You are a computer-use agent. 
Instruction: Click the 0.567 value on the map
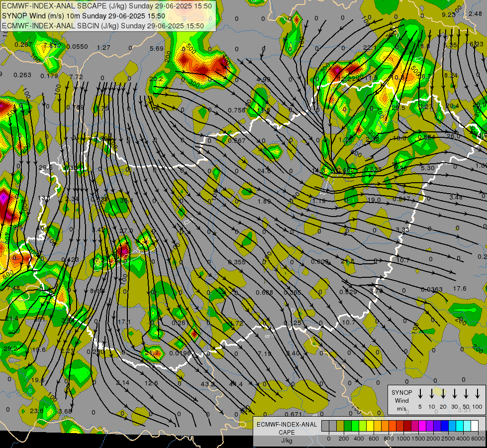(x=237, y=140)
